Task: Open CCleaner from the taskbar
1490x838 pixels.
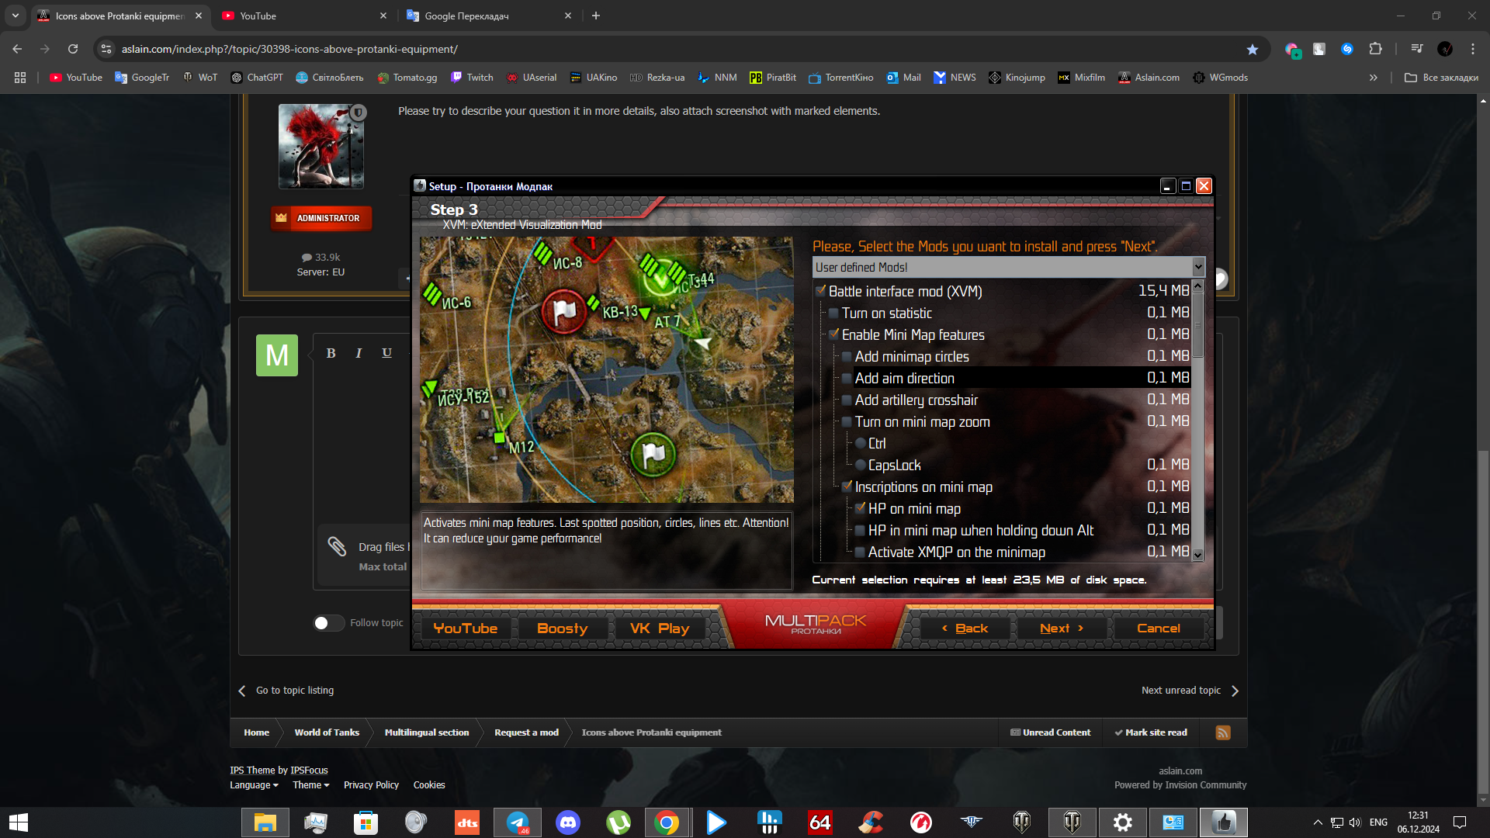Action: coord(871,822)
